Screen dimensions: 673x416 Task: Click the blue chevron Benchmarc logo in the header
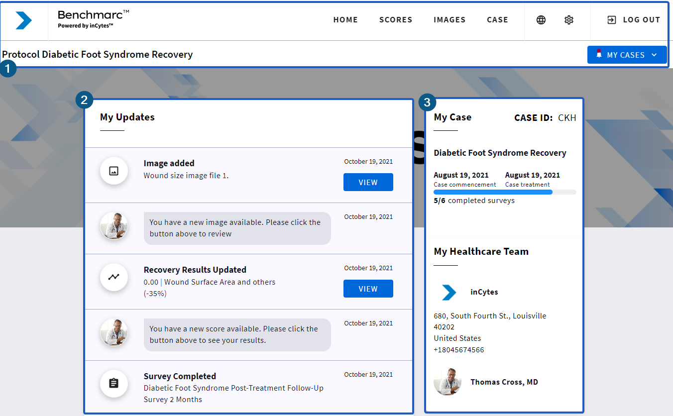pyautogui.click(x=24, y=20)
